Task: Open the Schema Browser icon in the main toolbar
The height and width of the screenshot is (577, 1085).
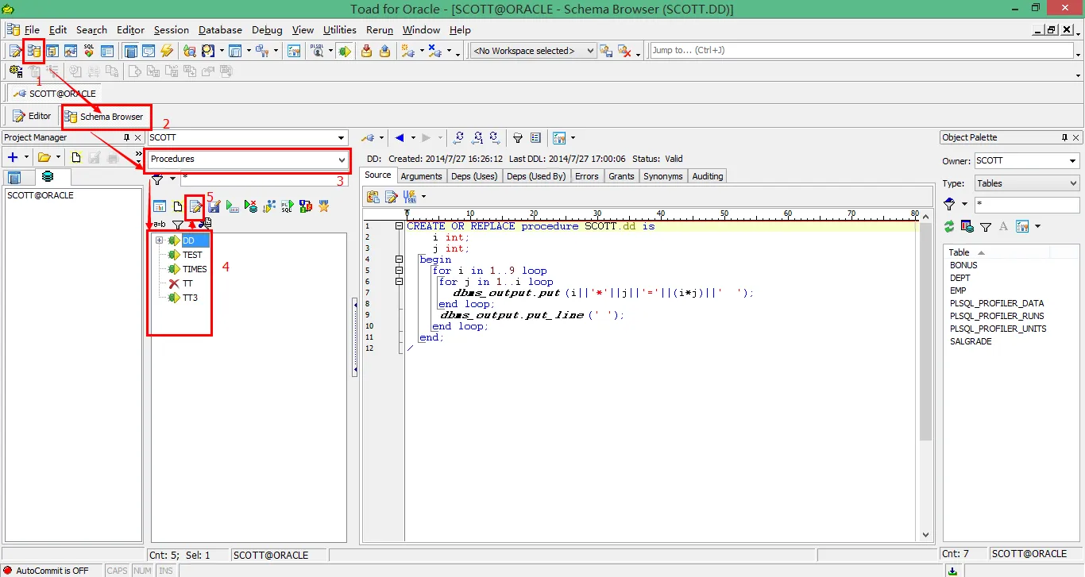Action: 33,51
